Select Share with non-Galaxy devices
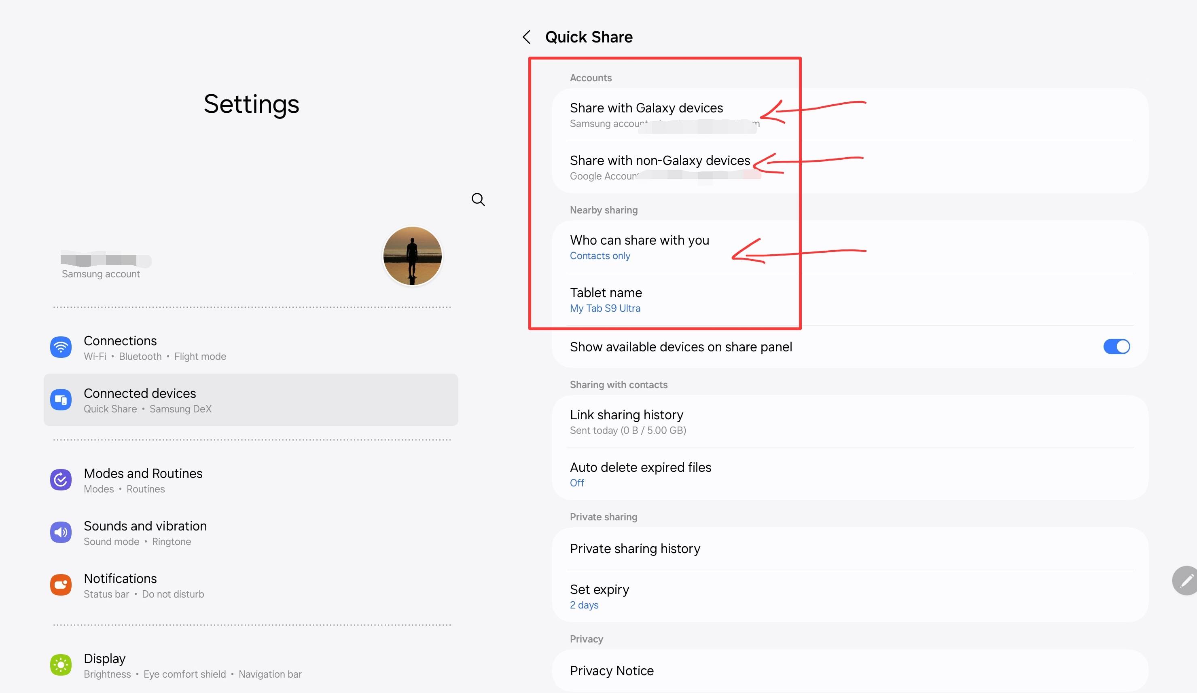 point(659,167)
